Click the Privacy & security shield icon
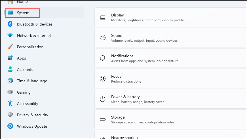 pos(10,115)
